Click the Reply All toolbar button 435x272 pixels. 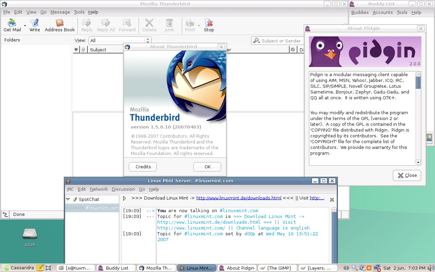106,26
